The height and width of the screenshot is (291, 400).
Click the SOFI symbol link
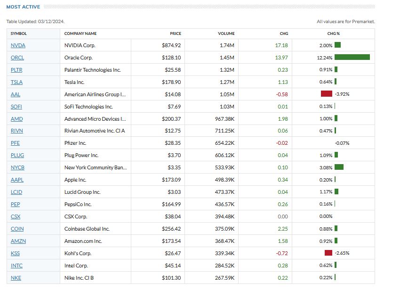pyautogui.click(x=16, y=107)
